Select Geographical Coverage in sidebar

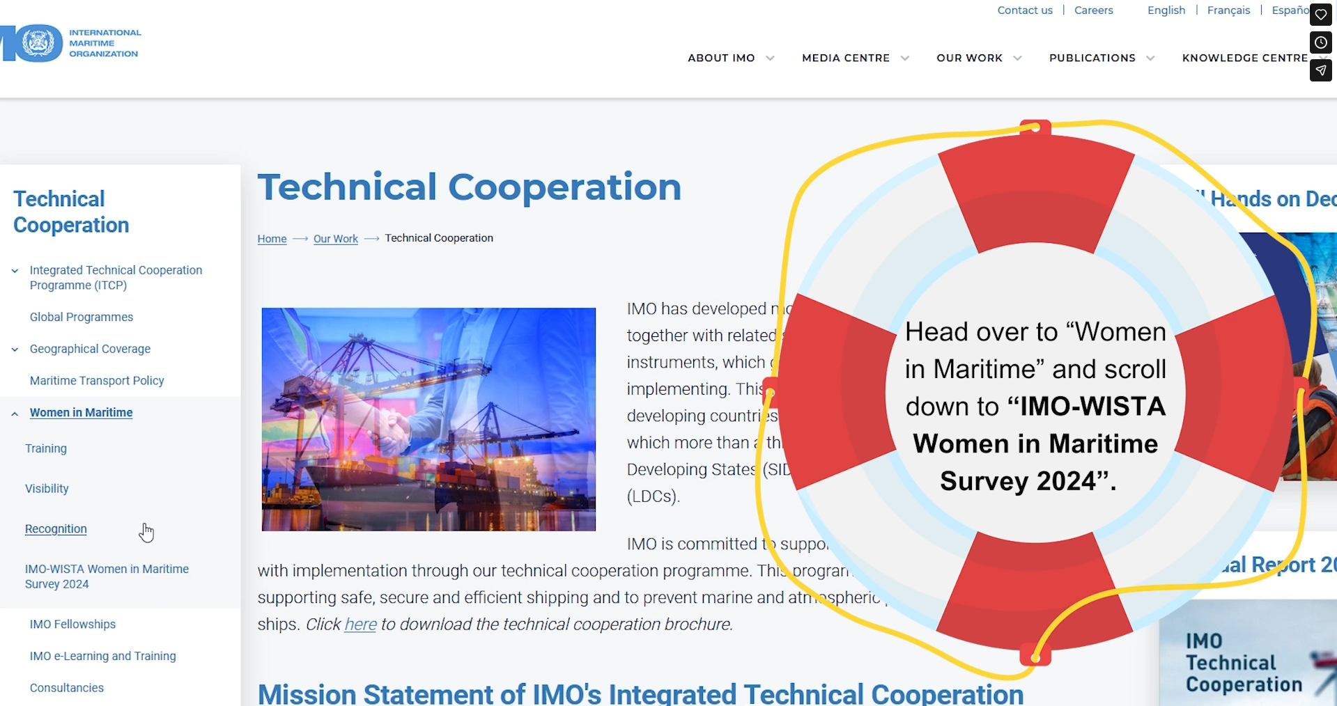[x=90, y=350]
